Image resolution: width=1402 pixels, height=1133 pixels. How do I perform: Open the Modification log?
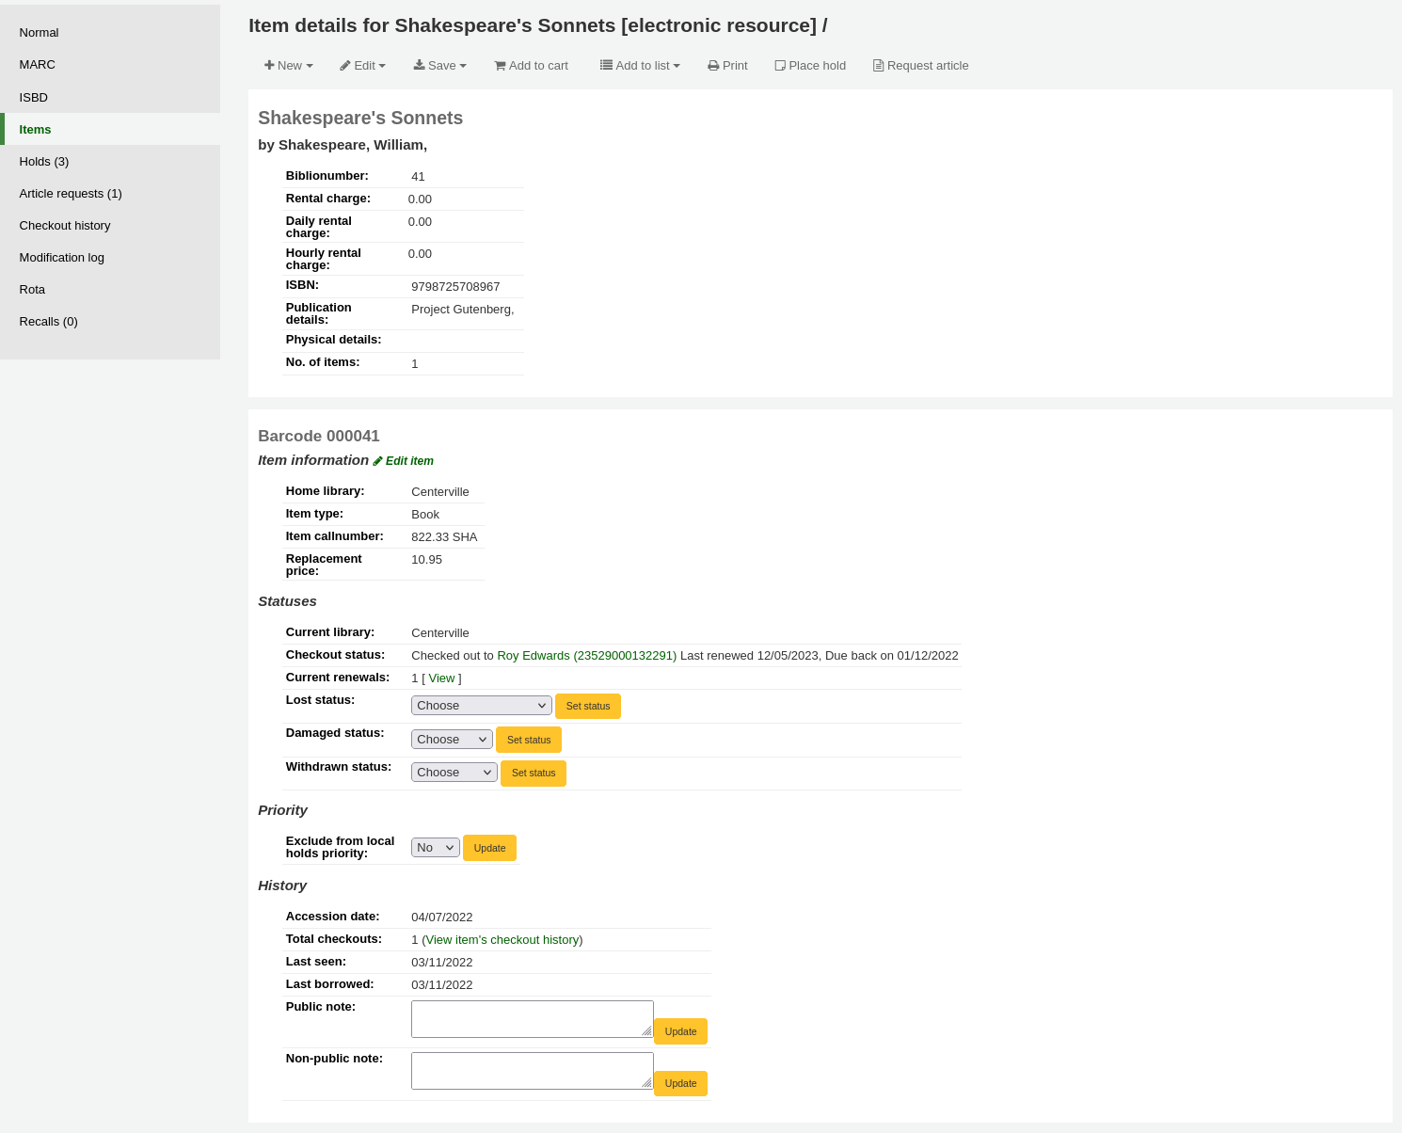click(110, 257)
